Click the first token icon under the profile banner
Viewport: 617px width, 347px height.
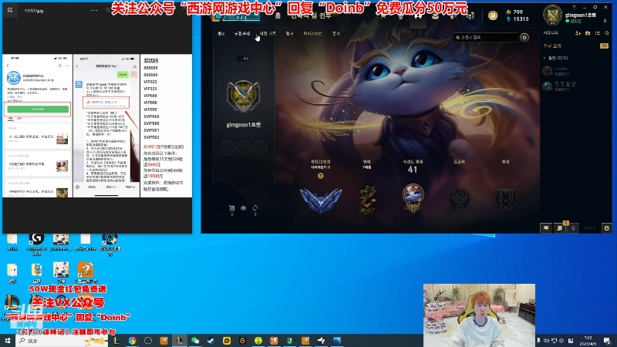pos(232,208)
